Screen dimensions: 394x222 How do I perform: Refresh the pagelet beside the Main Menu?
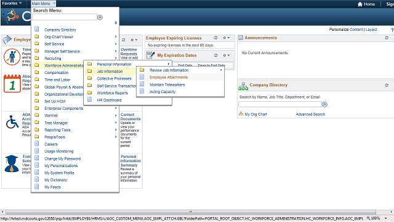pos(123,39)
